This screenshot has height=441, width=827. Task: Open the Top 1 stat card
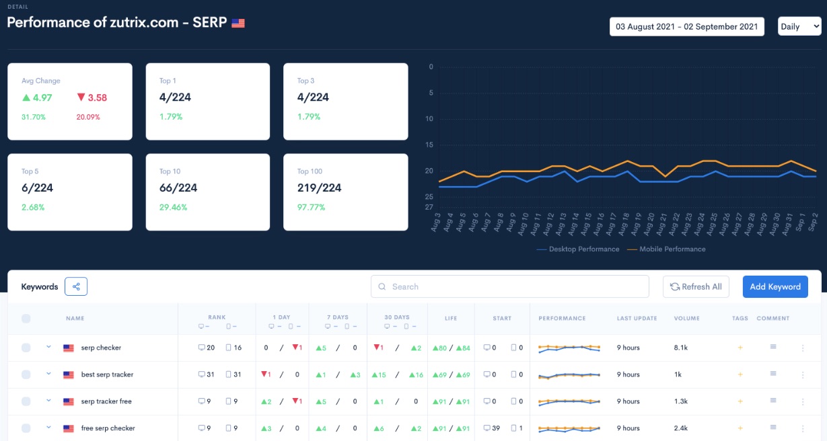click(x=208, y=102)
